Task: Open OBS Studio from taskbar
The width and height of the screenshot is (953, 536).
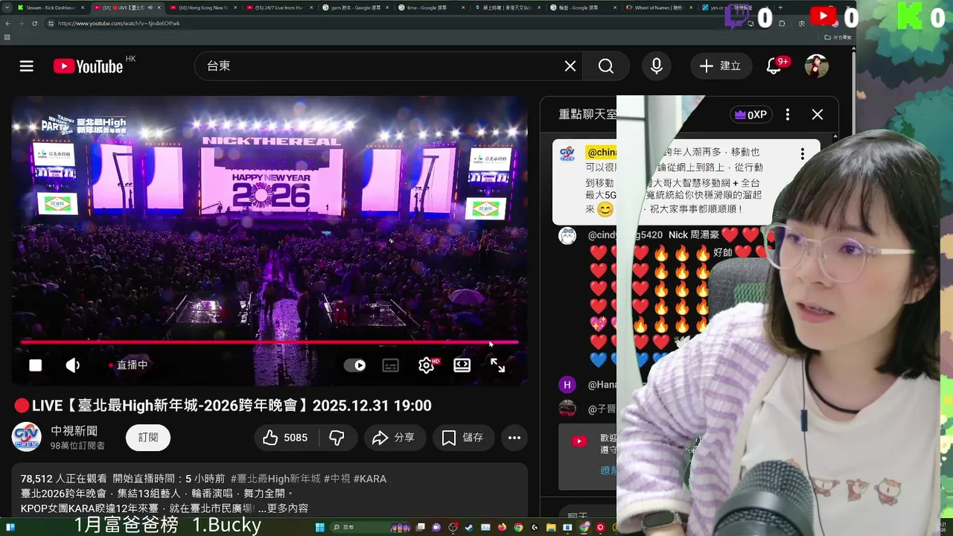Action: (453, 528)
